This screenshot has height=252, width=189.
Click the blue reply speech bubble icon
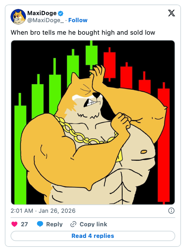click(x=40, y=224)
